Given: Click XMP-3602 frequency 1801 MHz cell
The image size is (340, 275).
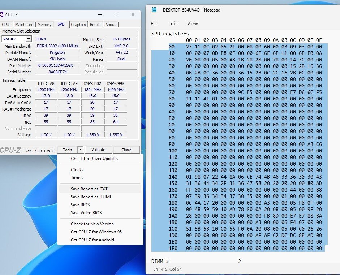Looking at the screenshot, I should [x=92, y=90].
